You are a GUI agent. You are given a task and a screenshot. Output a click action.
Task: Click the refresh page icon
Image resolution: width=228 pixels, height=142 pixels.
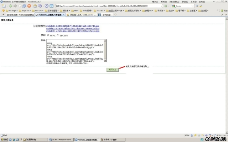coord(24,6)
